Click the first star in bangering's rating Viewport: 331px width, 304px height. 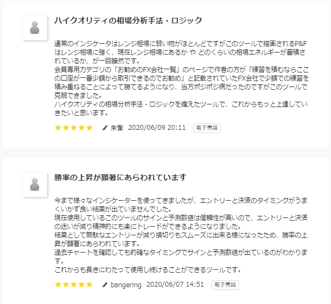58,285
